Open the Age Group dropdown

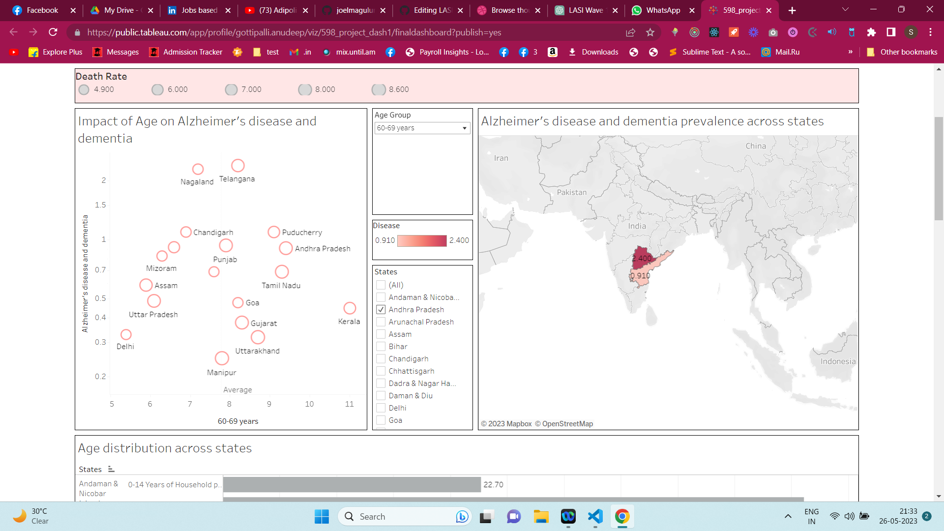click(463, 128)
